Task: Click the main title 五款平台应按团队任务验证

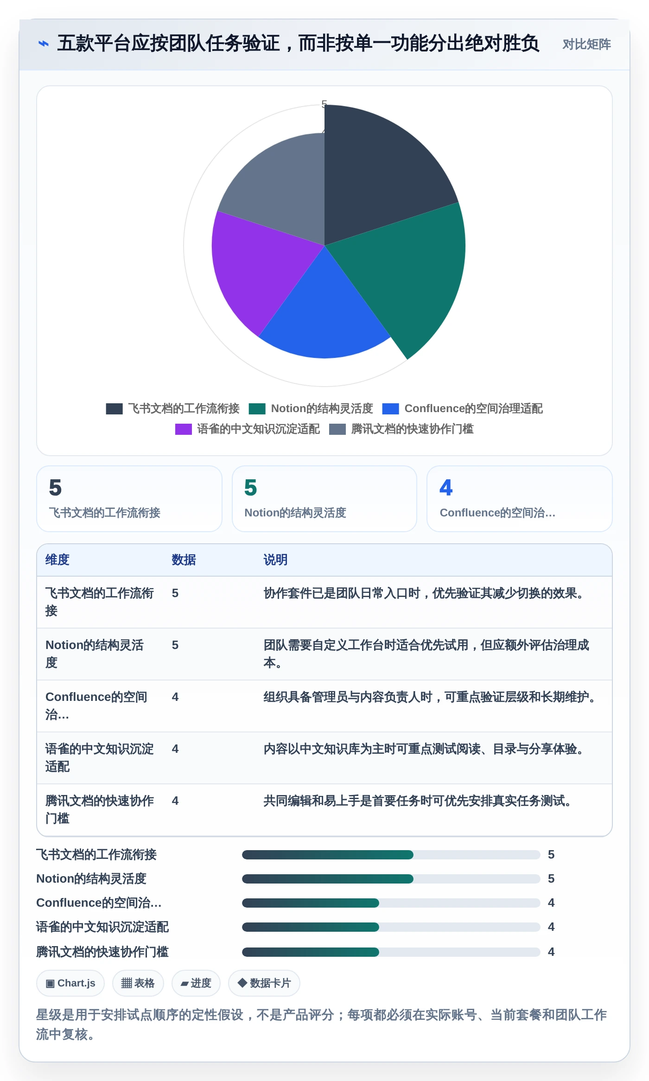Action: pyautogui.click(x=298, y=44)
